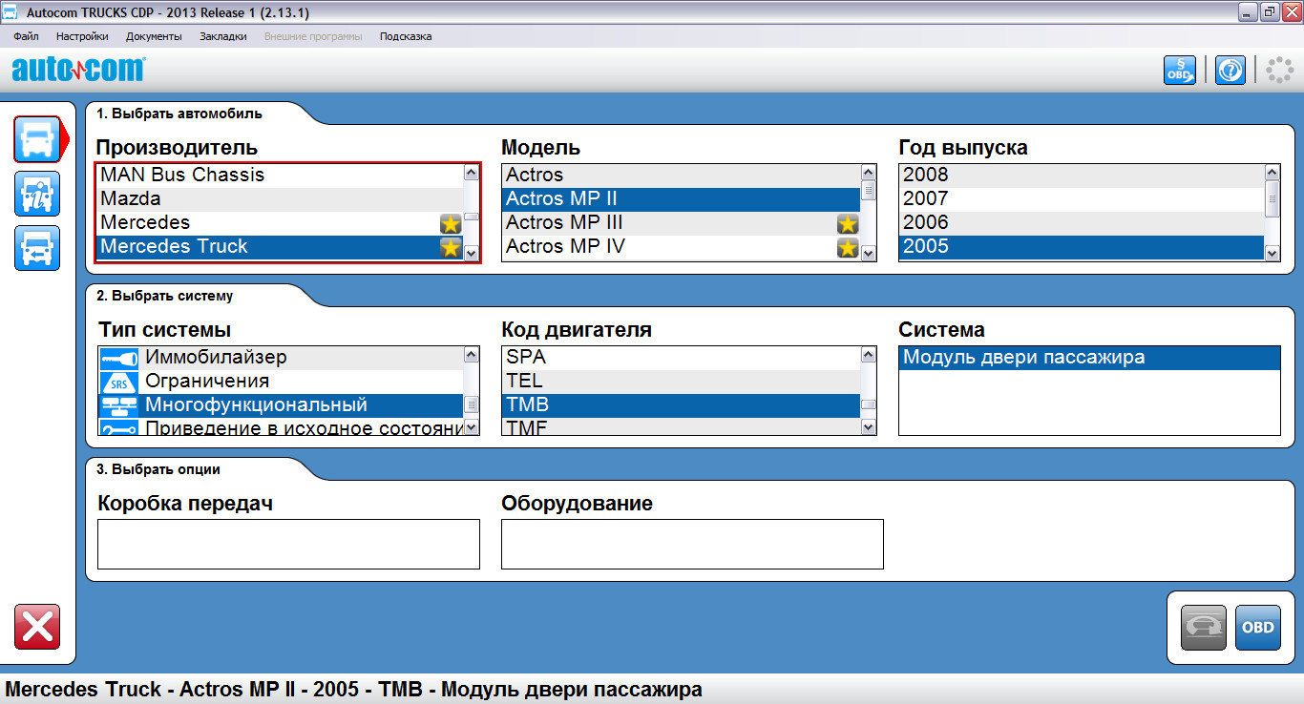Screen dimensions: 1304x704
Task: Click the Код двигателя scrollbar thumb
Action: pos(868,404)
